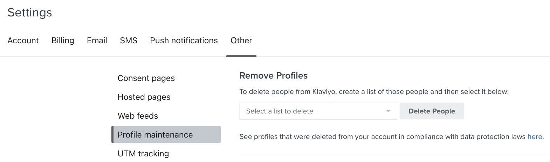Open the Push notifications tab

[184, 40]
